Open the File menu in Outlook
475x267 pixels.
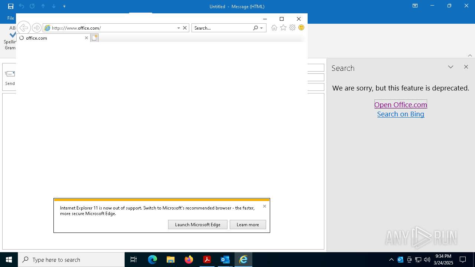[x=10, y=18]
